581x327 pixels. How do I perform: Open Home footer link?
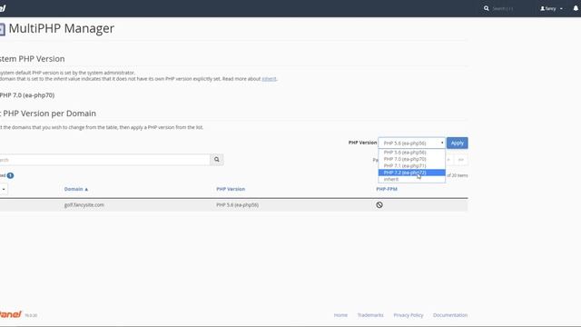tap(340, 315)
